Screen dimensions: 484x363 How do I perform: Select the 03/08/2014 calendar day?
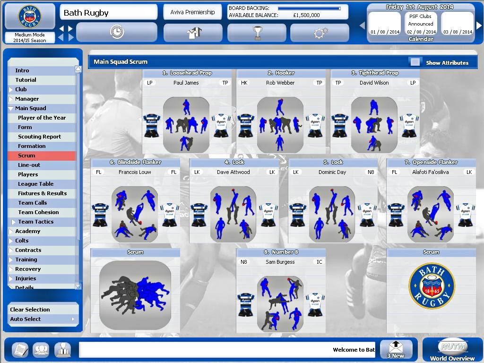click(x=458, y=24)
